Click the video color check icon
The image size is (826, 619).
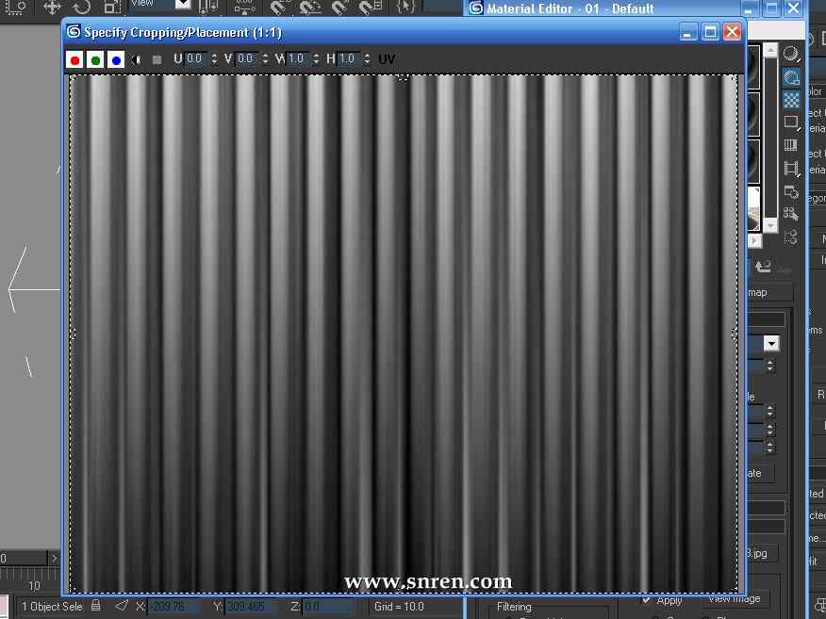(x=791, y=145)
